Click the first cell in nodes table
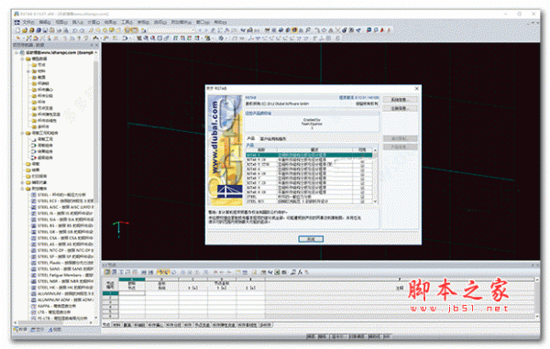This screenshot has height=349, width=550. [x=132, y=293]
